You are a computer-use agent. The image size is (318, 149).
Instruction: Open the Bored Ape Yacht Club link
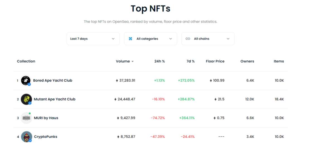point(52,80)
